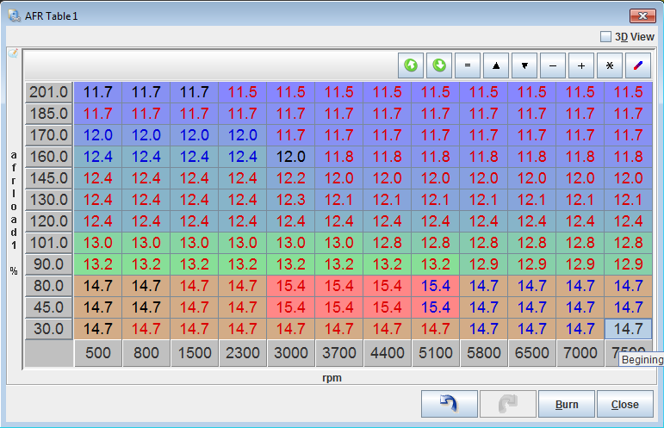The height and width of the screenshot is (428, 664).
Task: Click the green up-arrow toolbar icon
Action: [411, 65]
